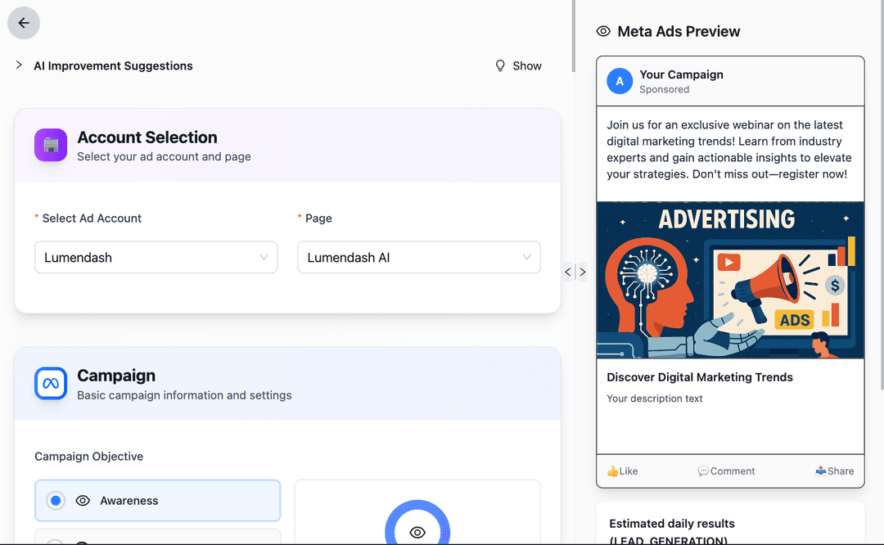Click the vertical scrollbar of the form panel

click(573, 37)
